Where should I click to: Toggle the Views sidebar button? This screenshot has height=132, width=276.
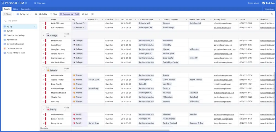[x=7, y=14]
